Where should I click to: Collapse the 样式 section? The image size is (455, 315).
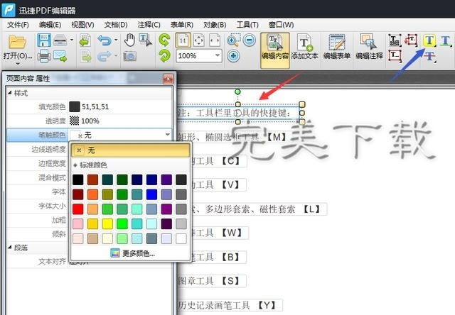[9, 93]
